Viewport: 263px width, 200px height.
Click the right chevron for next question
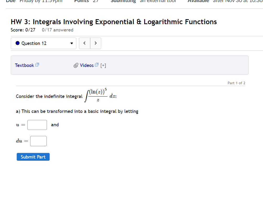pos(95,43)
